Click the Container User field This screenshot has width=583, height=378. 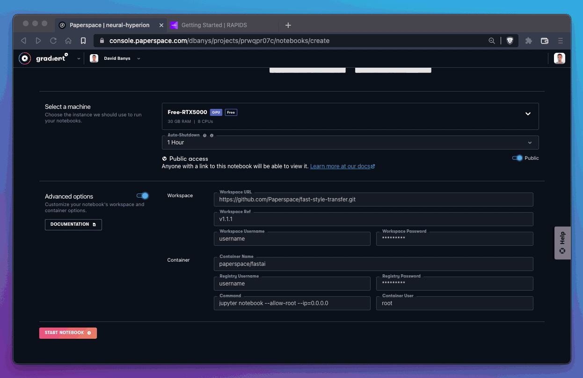pos(455,303)
